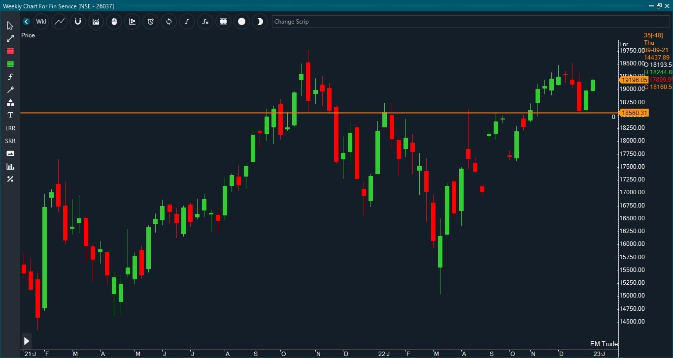Click the refresh chart icon

(168, 22)
